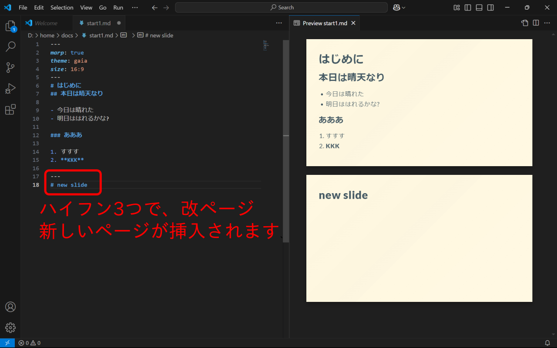This screenshot has width=557, height=348.
Task: Click the notifications bell in status bar
Action: (547, 343)
